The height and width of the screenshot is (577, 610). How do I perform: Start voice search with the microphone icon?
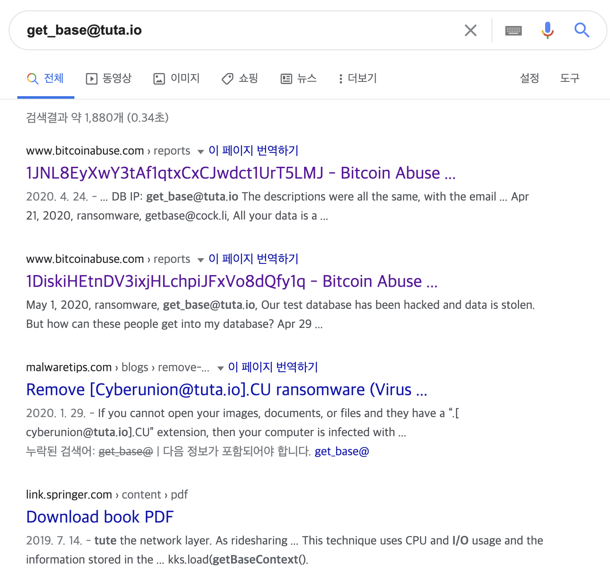pos(547,30)
